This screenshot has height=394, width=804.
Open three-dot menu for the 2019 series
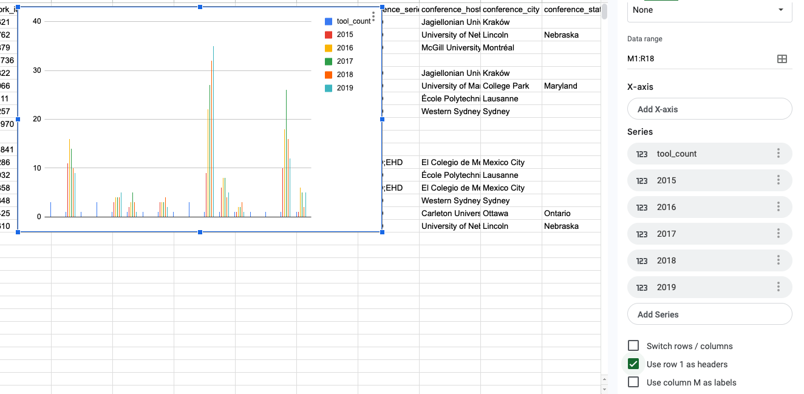coord(778,287)
